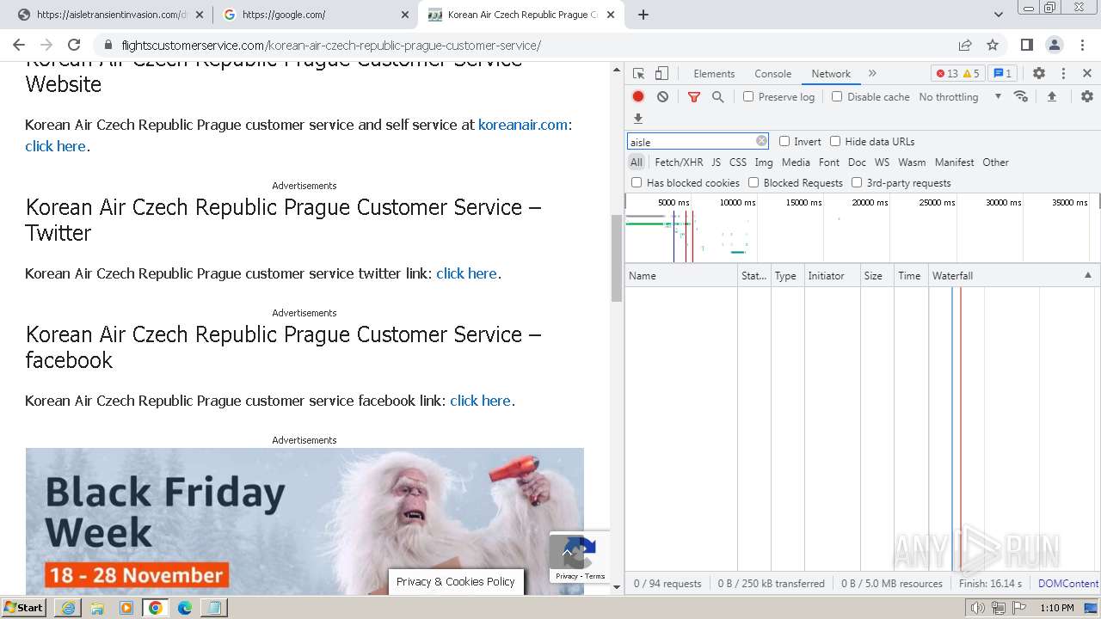Filter requests by CSS type
This screenshot has width=1101, height=619.
[x=738, y=162]
